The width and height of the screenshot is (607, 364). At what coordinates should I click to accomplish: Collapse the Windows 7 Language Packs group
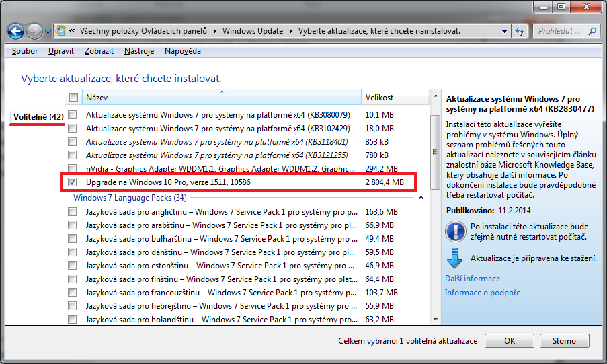pyautogui.click(x=421, y=198)
